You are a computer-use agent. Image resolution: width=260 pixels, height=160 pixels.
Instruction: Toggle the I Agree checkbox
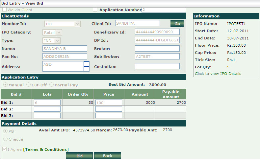point(5,149)
